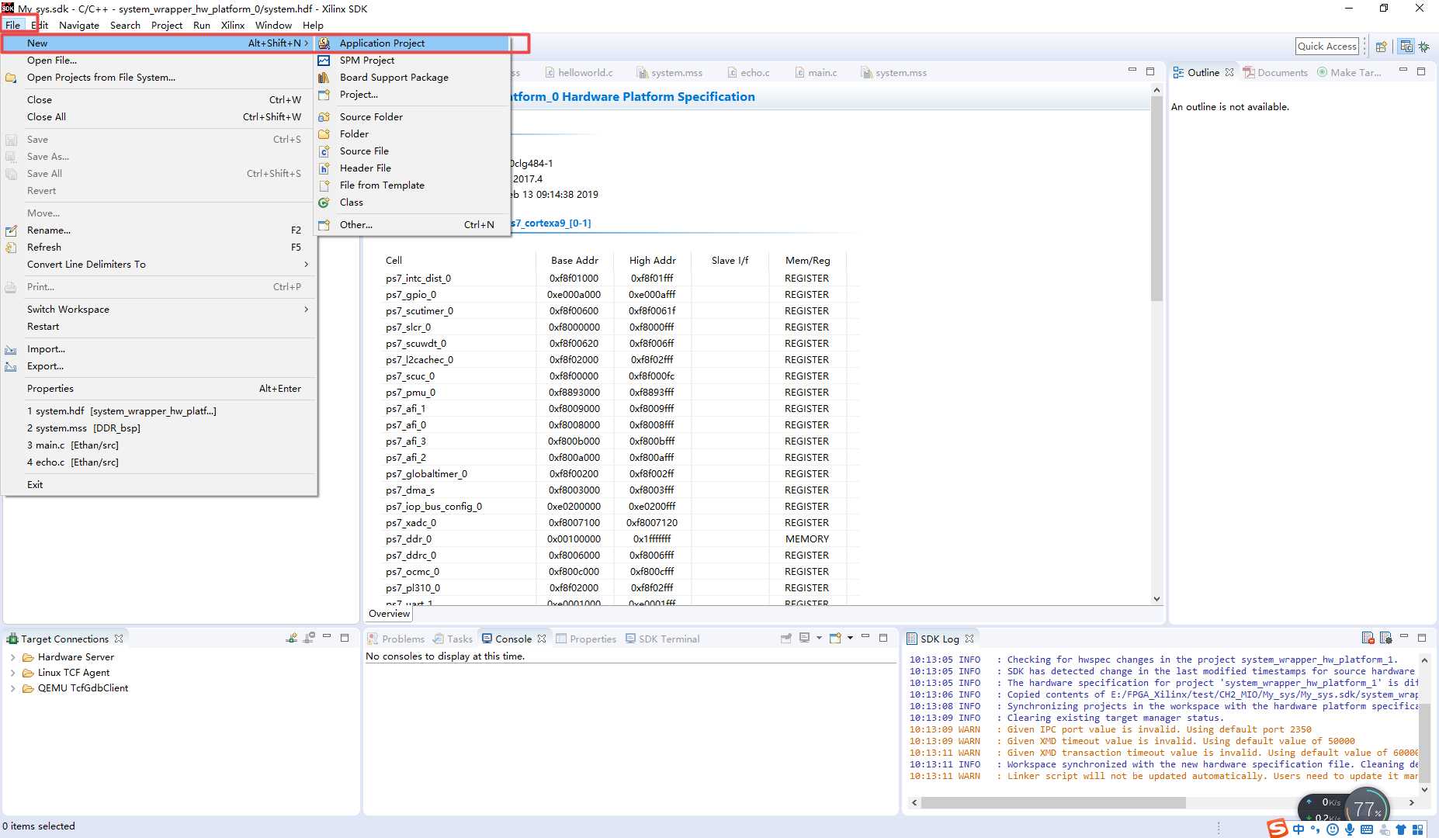1439x838 pixels.
Task: Choose File from Template menu item
Action: click(x=412, y=185)
